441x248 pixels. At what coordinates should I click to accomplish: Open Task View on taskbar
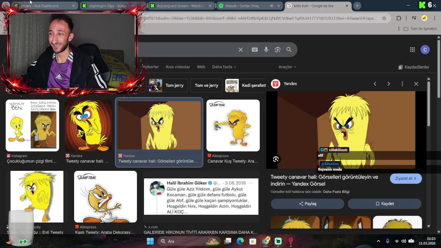pos(227,241)
